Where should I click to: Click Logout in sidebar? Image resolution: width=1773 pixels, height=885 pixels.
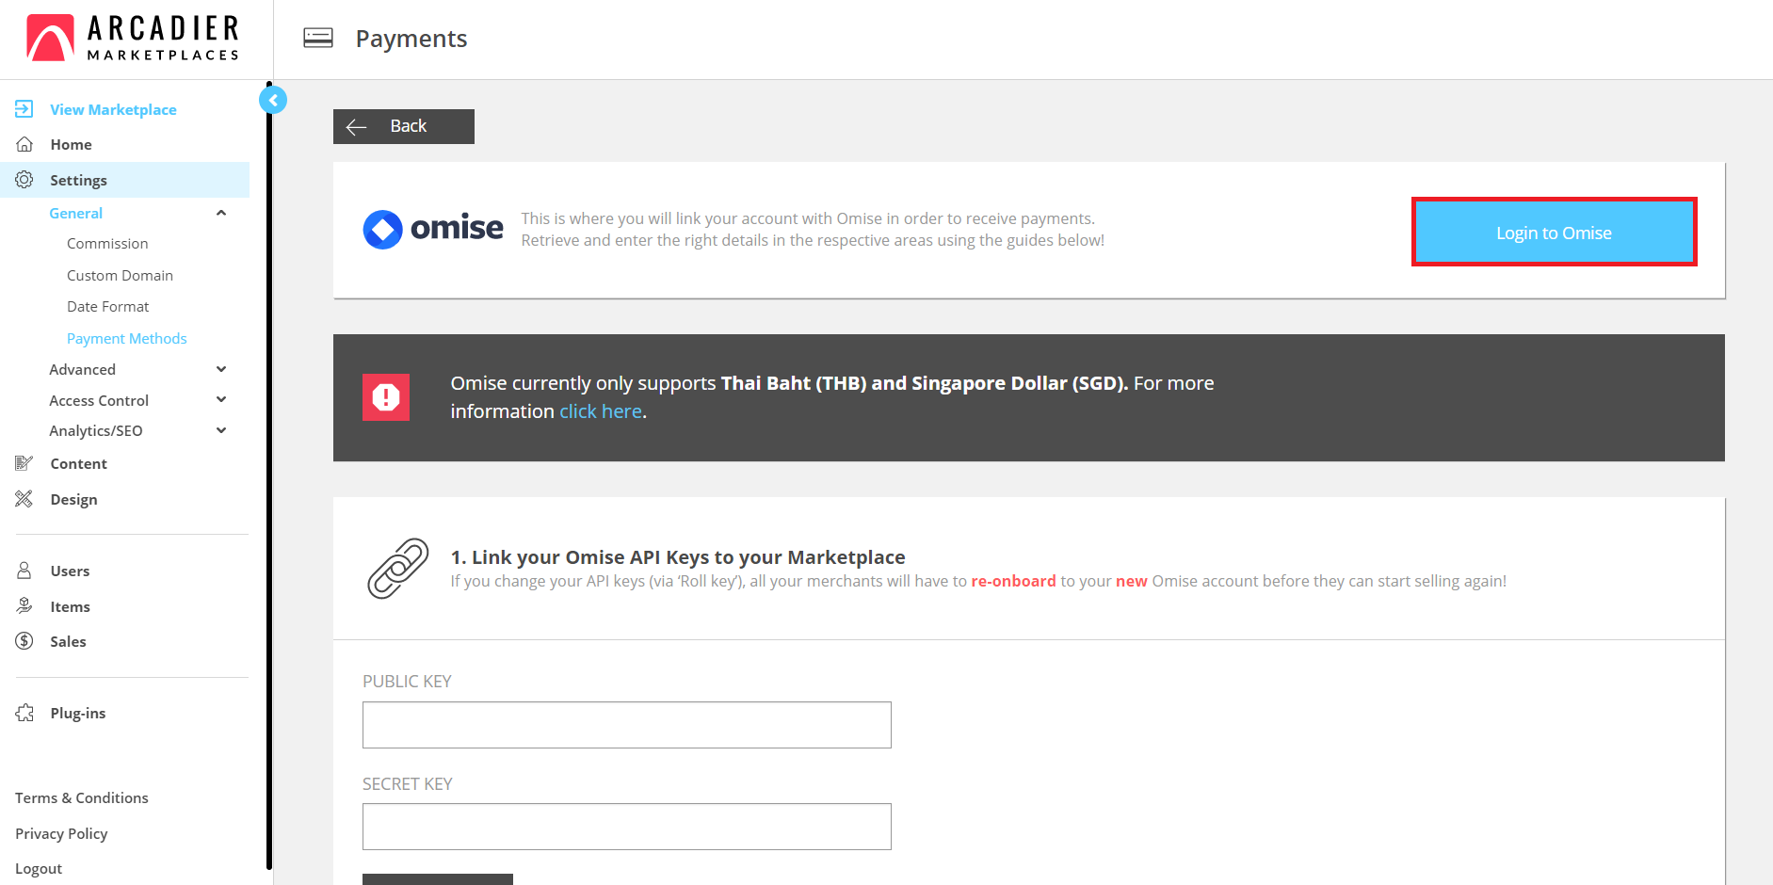click(39, 868)
